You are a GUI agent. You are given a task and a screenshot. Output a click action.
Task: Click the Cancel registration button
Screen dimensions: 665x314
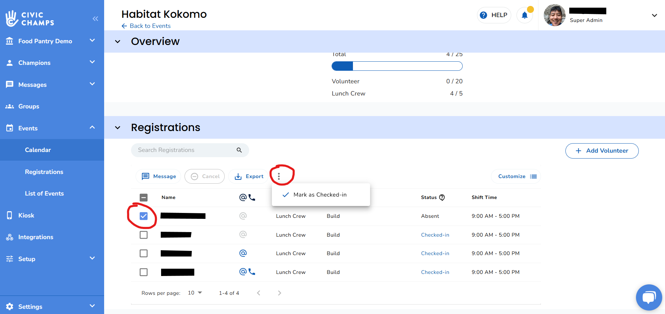(x=204, y=176)
